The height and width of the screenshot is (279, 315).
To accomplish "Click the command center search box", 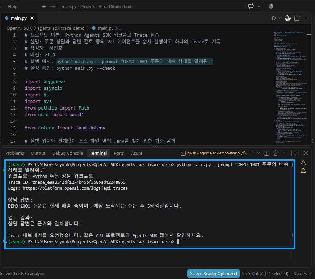I will (x=151, y=7).
